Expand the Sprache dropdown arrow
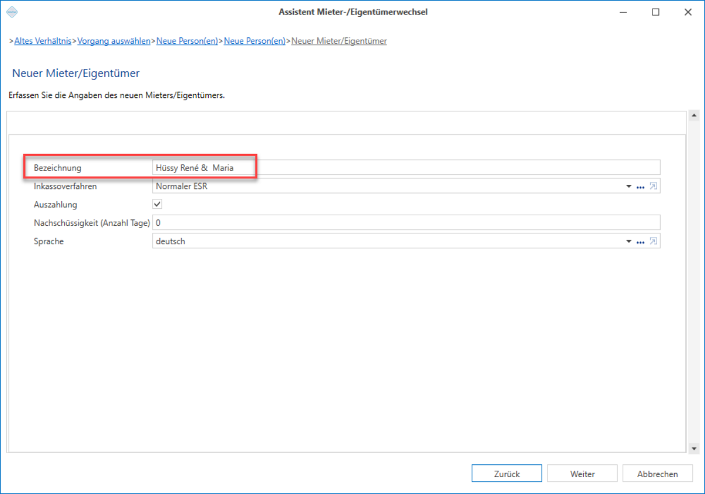Screen dimensions: 705x494 pyautogui.click(x=629, y=241)
